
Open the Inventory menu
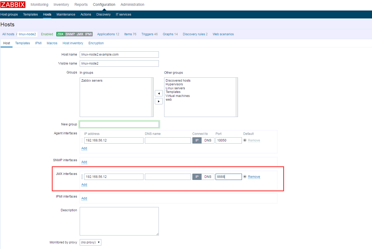(61, 5)
